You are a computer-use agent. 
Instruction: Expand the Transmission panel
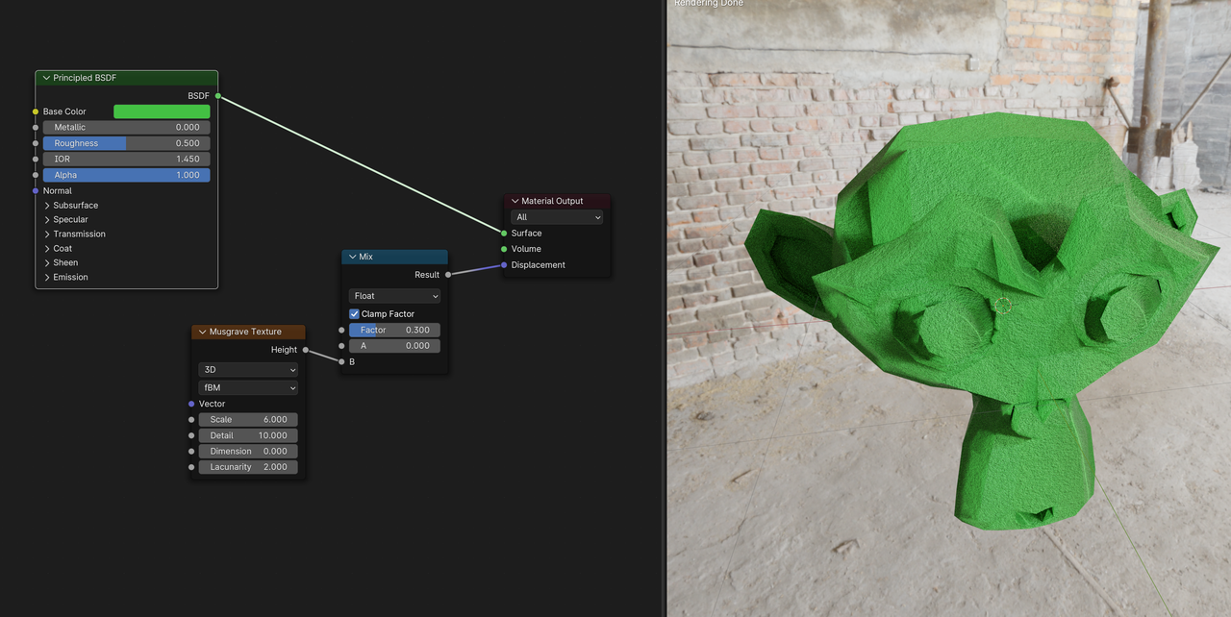point(47,234)
